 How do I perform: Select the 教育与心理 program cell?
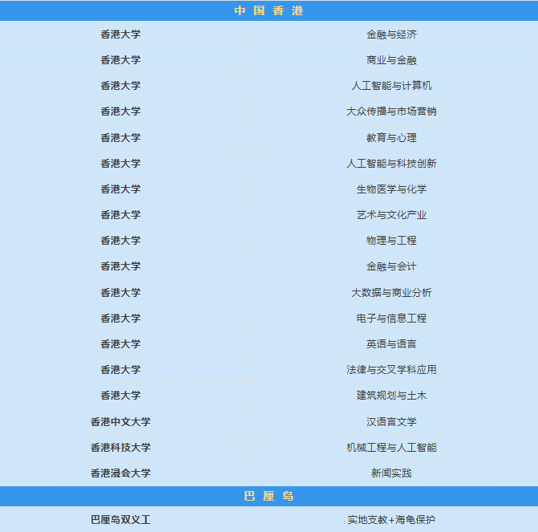(391, 137)
